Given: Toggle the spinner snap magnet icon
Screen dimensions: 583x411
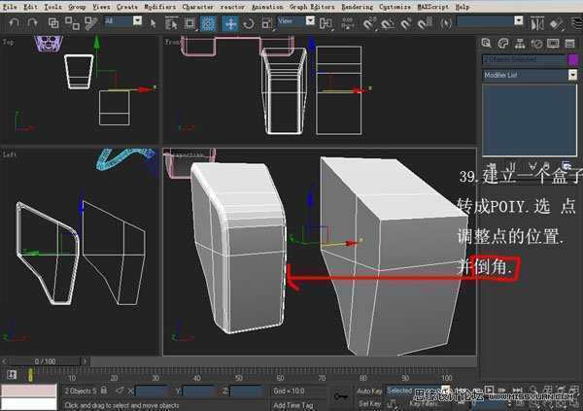Looking at the screenshot, I should [425, 23].
